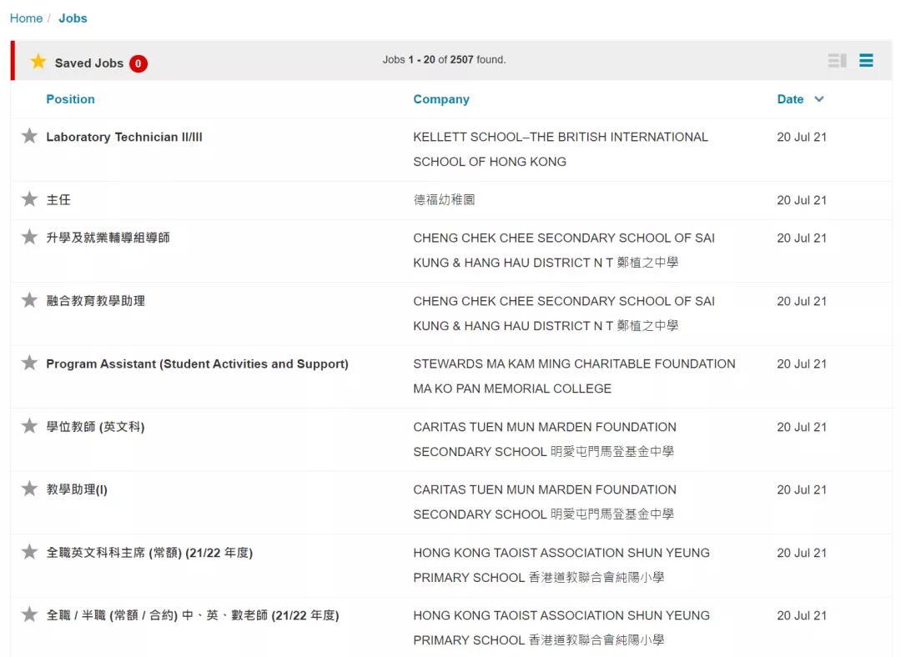The width and height of the screenshot is (901, 657).
Task: Click the star beside 融合教育教學助理
Action: click(x=29, y=300)
